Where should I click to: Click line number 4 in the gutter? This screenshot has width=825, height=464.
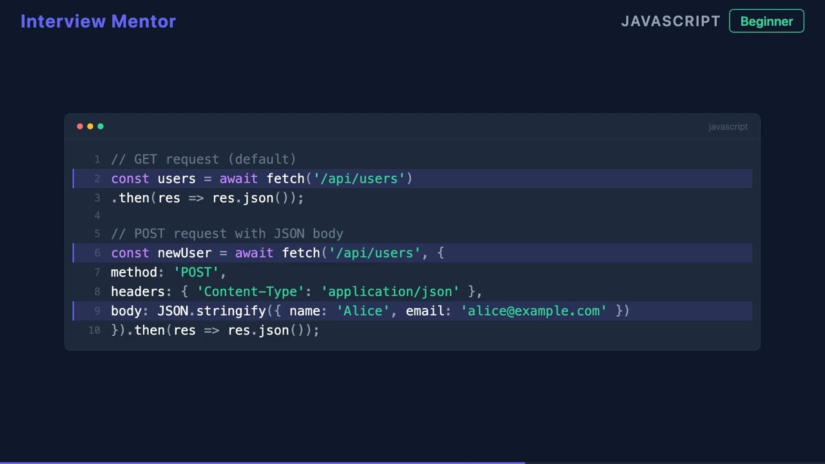[x=97, y=215]
